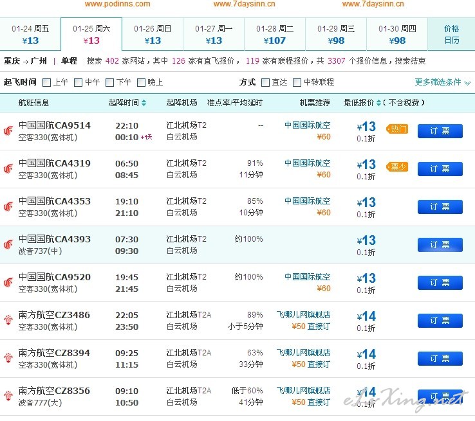Open 中国国际航空 link on CA4319 row

click(x=308, y=163)
